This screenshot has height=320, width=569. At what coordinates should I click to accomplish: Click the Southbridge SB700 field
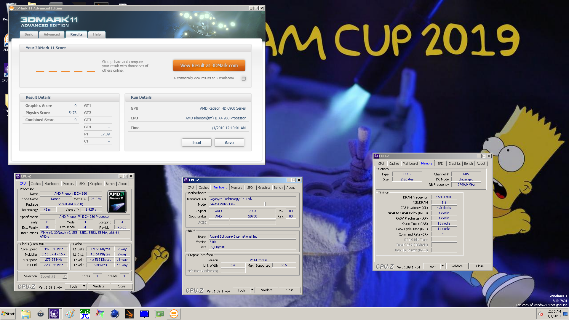pyautogui.click(x=252, y=216)
